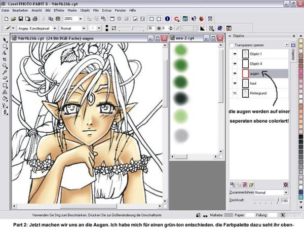Open the Normal paint mode dropdown
The height and width of the screenshot is (230, 304).
(x=84, y=28)
